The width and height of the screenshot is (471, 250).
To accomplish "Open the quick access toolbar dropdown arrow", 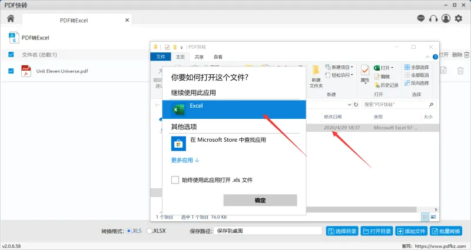I will (181, 48).
